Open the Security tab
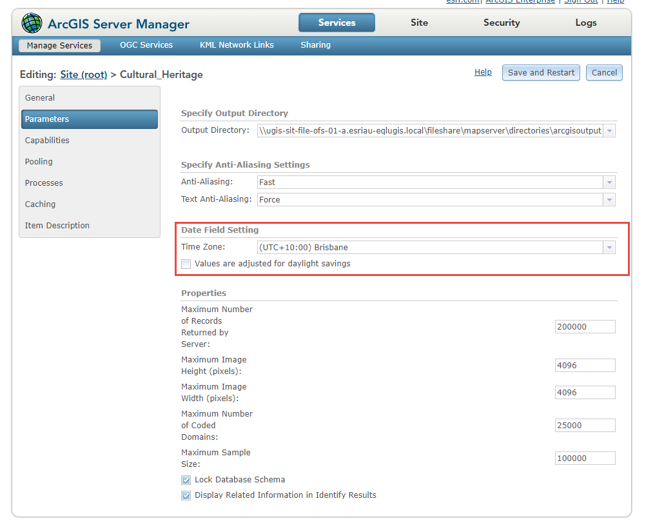Image resolution: width=664 pixels, height=523 pixels. [x=501, y=23]
